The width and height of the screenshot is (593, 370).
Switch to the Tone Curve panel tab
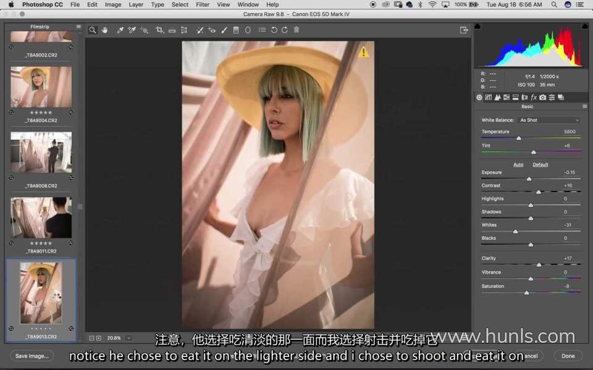click(488, 98)
